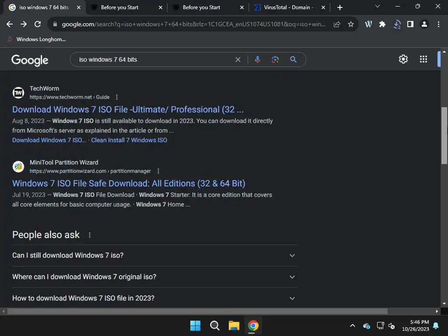Image resolution: width=448 pixels, height=336 pixels.
Task: Open Google quick settings gear
Action: [x=403, y=59]
